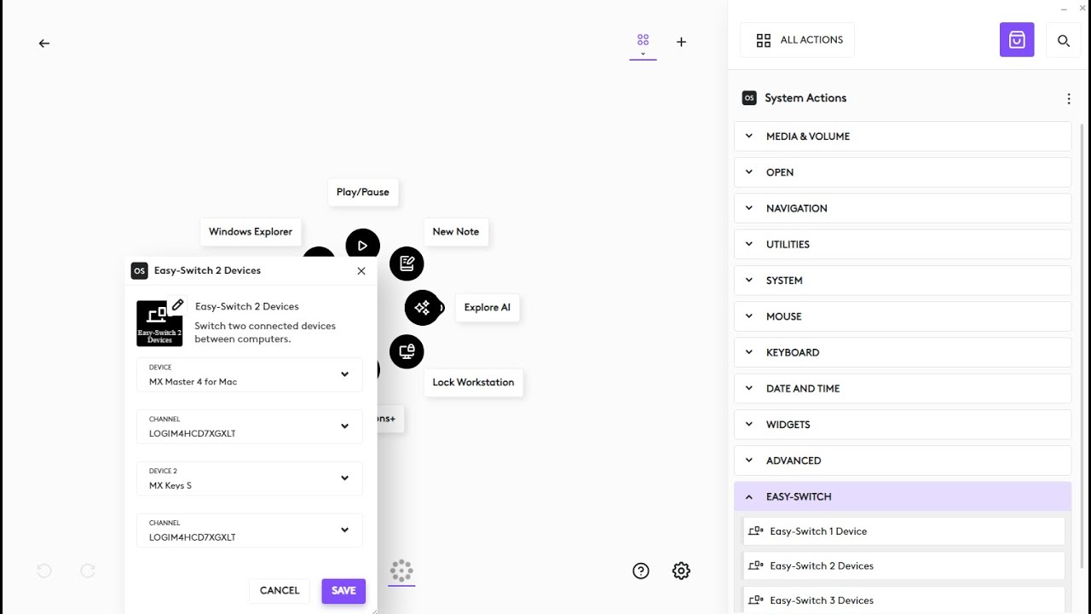Expand the OPEN section
Image resolution: width=1091 pixels, height=614 pixels.
(903, 172)
